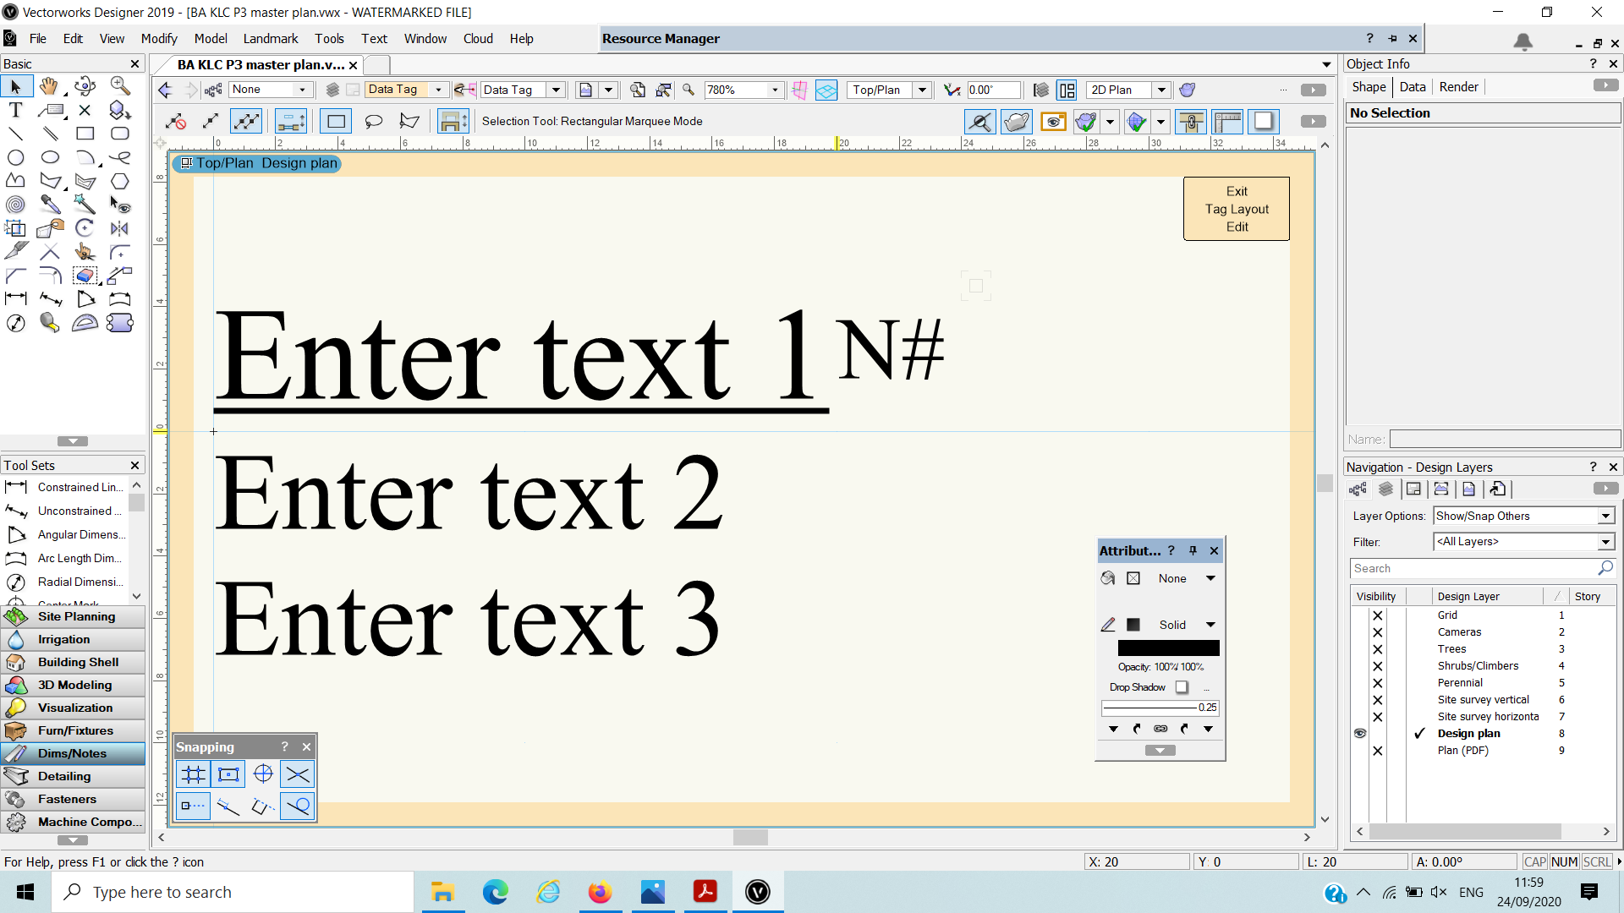Click the black pen color swatch
The height and width of the screenshot is (913, 1624).
1133,625
